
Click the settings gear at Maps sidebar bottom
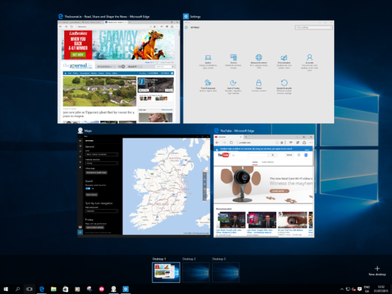tap(80, 232)
